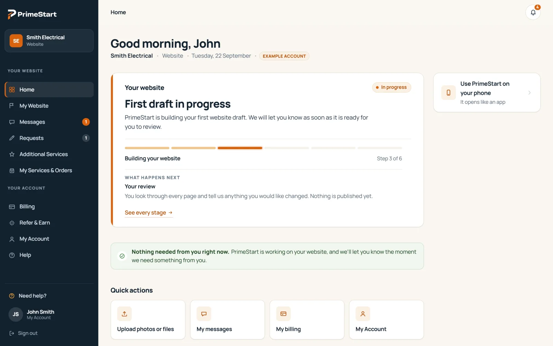Open the notifications bell
The height and width of the screenshot is (346, 553).
tap(533, 12)
